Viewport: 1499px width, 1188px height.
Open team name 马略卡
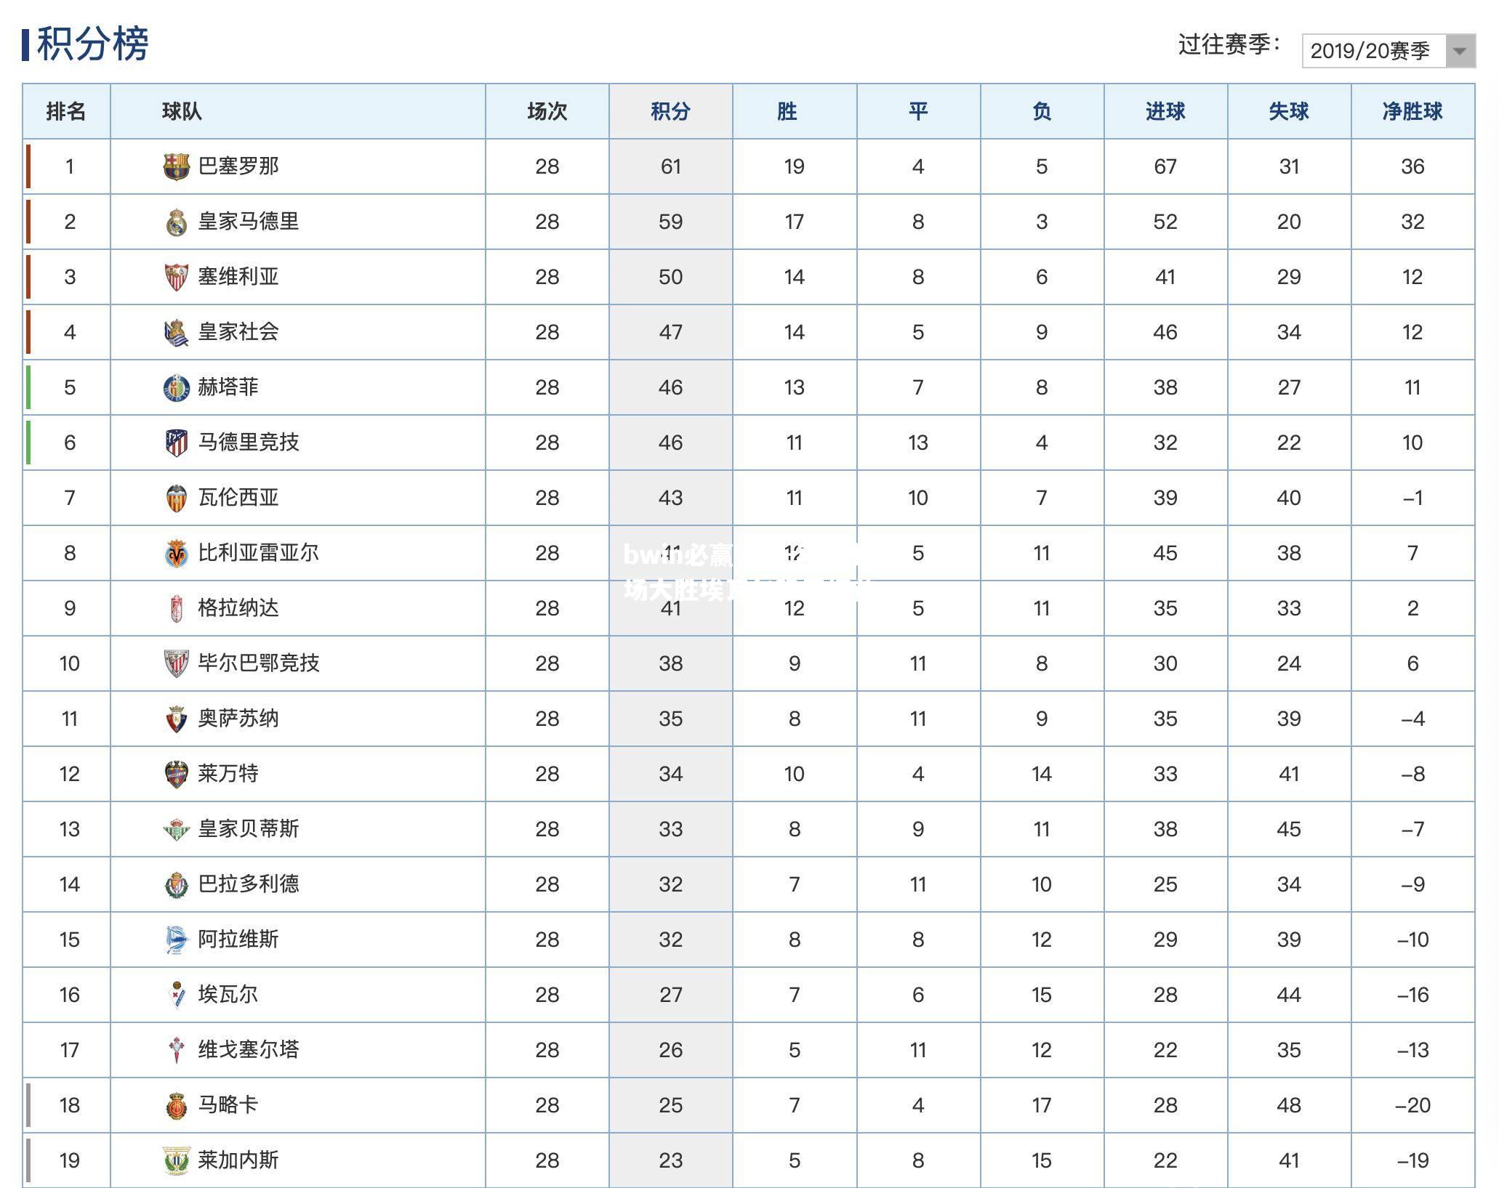[x=228, y=1105]
